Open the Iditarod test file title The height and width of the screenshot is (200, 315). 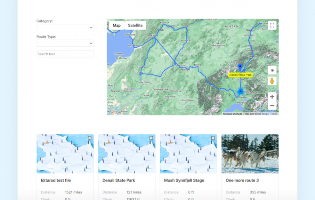[x=56, y=180]
